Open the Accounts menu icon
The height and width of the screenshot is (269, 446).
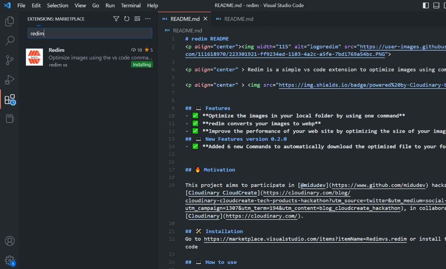coord(10,241)
